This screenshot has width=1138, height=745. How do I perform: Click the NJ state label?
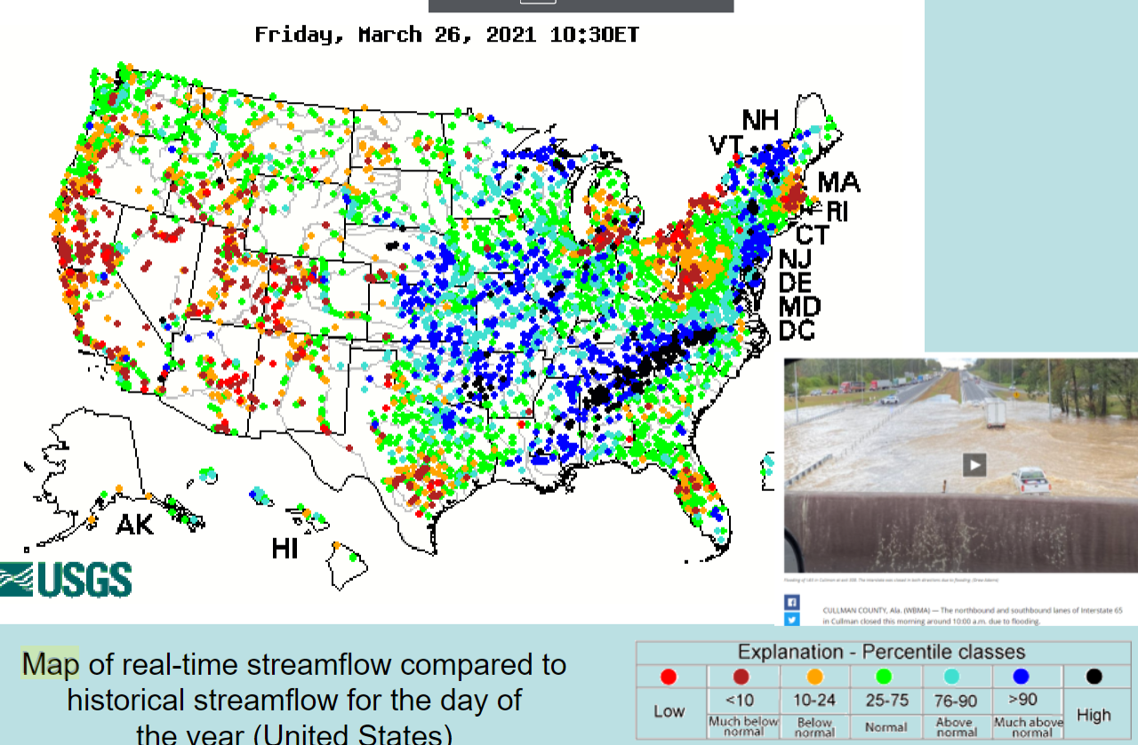tap(795, 259)
